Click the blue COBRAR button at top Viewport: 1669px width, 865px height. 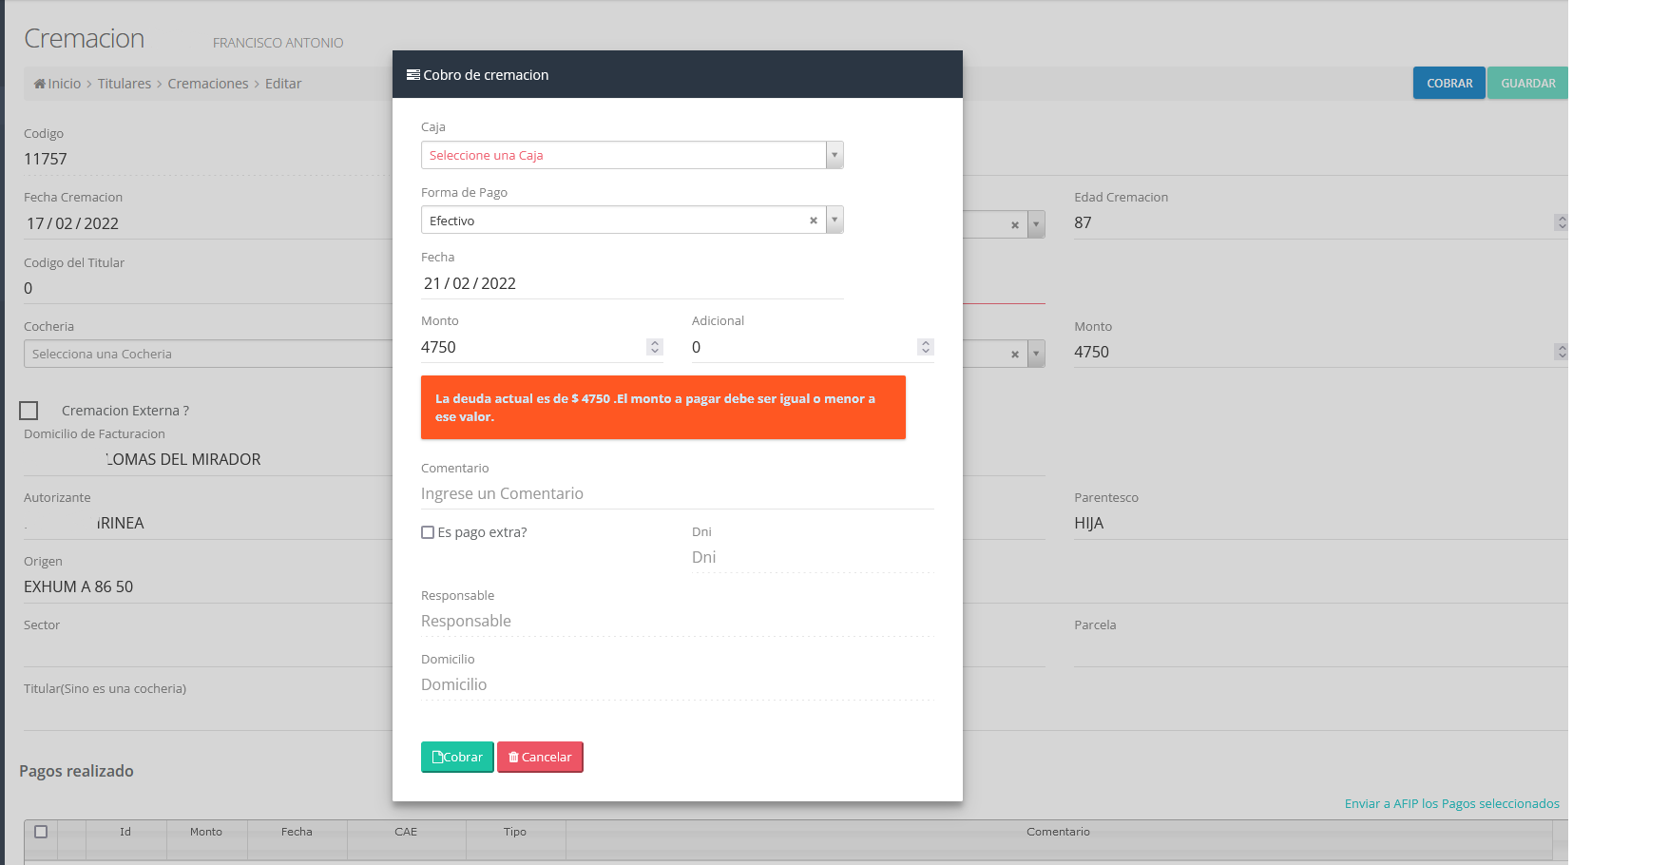click(x=1448, y=84)
